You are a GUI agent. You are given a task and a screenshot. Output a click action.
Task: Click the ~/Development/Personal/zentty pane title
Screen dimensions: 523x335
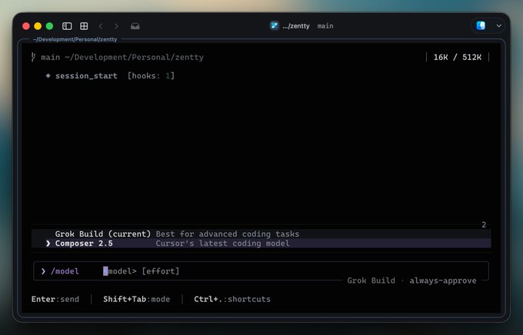click(75, 39)
